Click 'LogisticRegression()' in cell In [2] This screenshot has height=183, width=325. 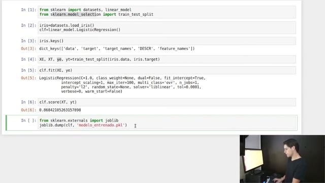(99, 29)
